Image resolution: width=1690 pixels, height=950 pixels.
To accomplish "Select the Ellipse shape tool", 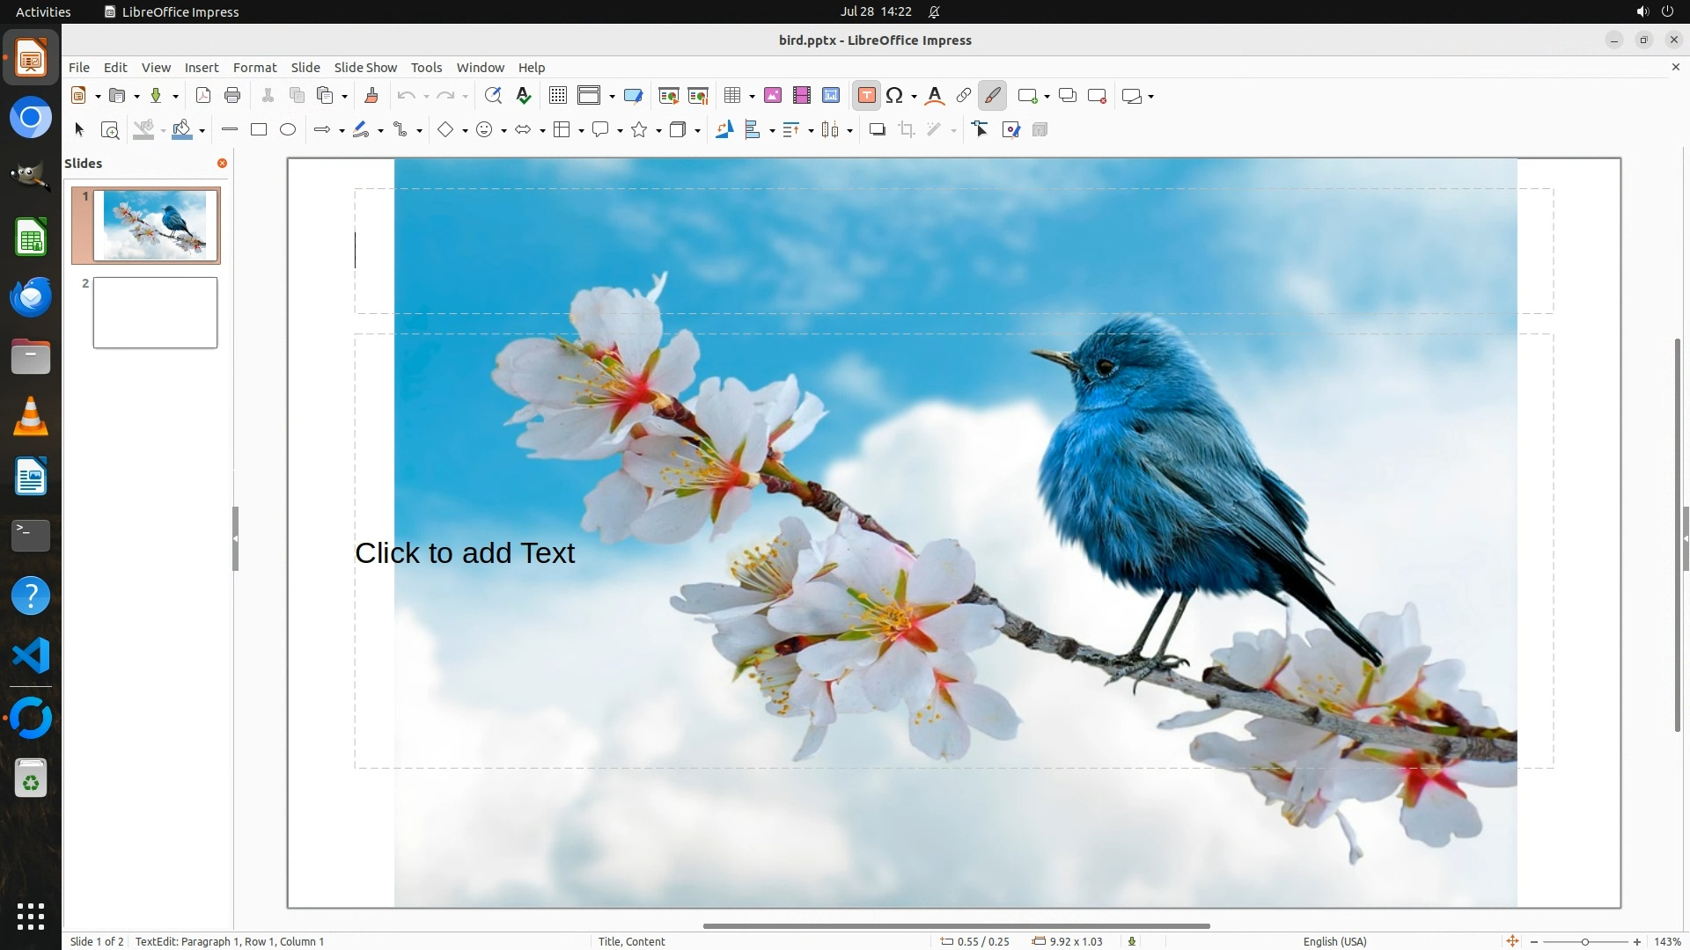I will tap(288, 130).
